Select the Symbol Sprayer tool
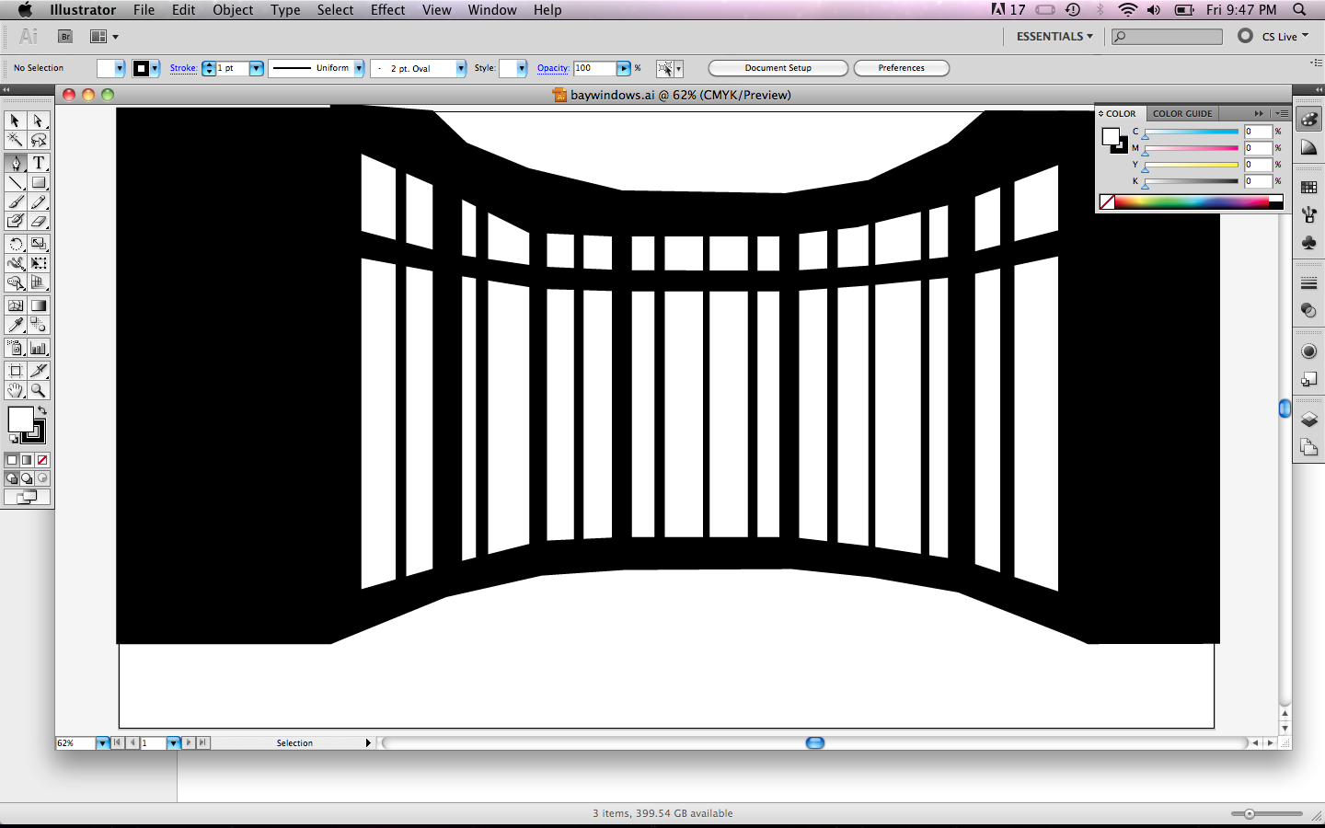Image resolution: width=1325 pixels, height=828 pixels. (16, 348)
